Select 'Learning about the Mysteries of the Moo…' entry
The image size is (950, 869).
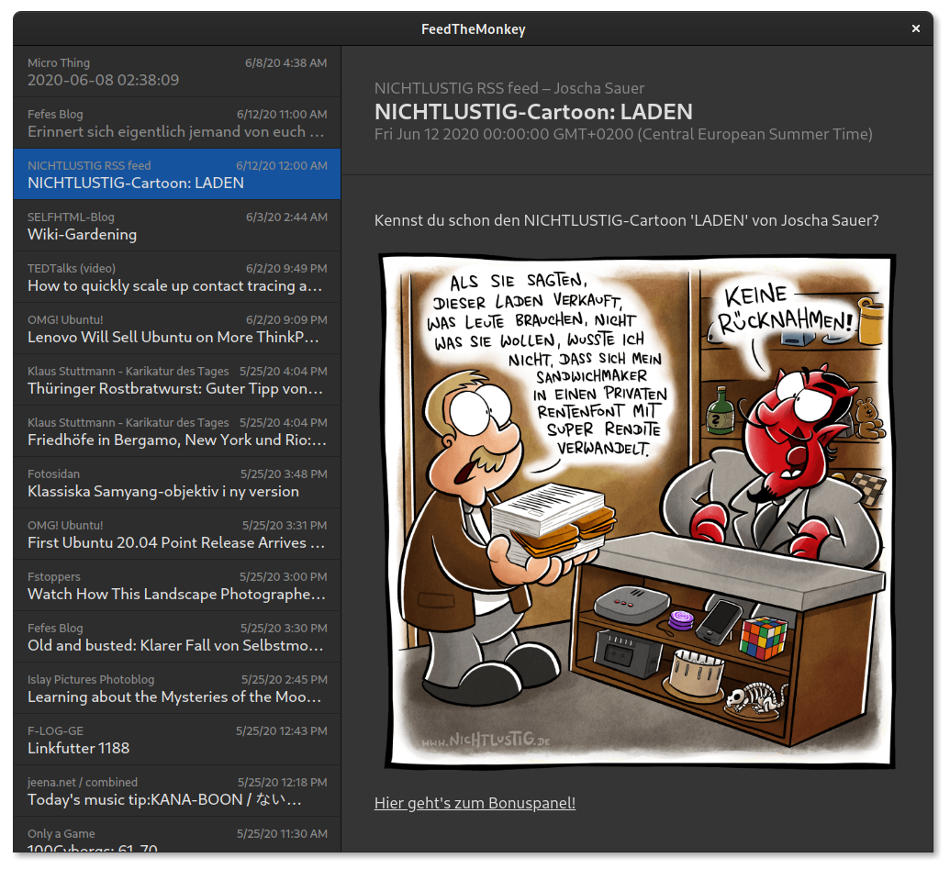click(x=177, y=688)
